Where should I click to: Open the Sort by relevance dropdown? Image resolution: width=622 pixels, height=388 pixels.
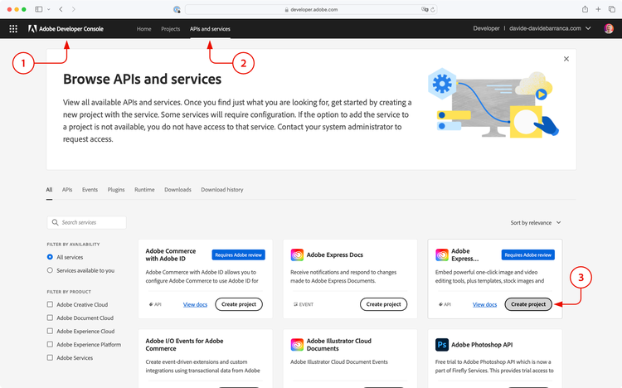pos(536,223)
